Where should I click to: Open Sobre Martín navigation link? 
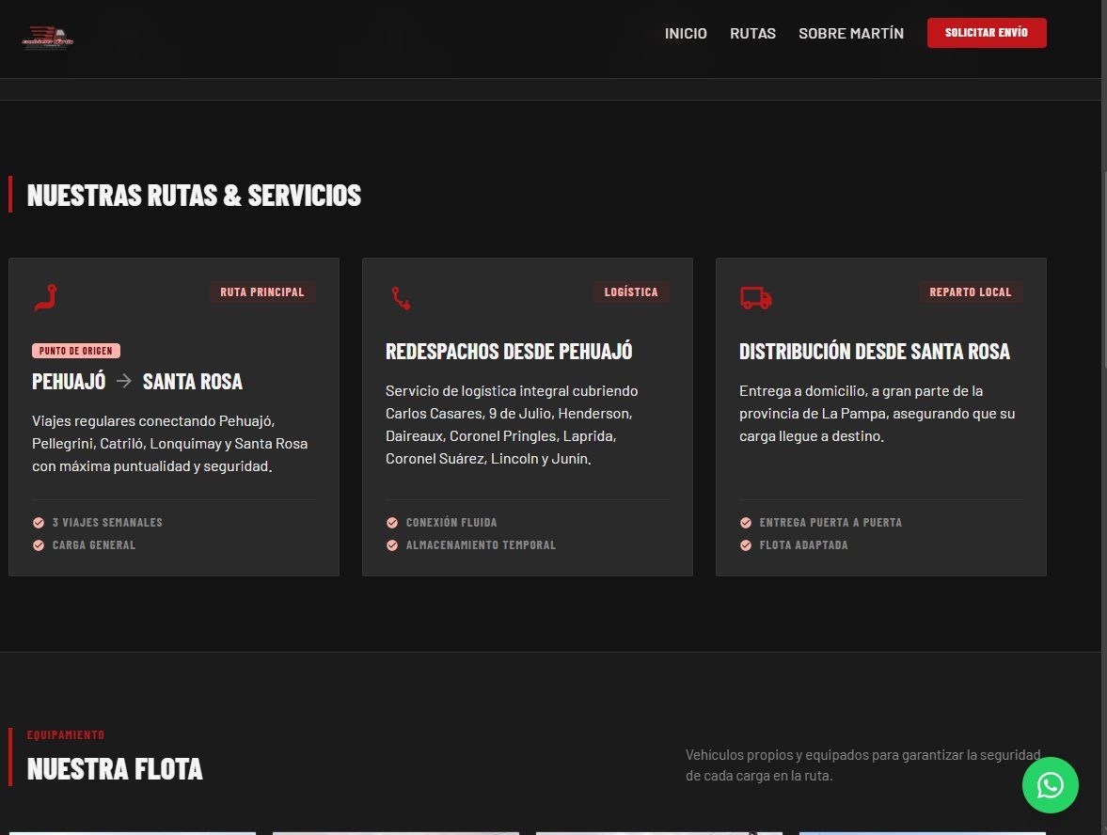click(851, 33)
